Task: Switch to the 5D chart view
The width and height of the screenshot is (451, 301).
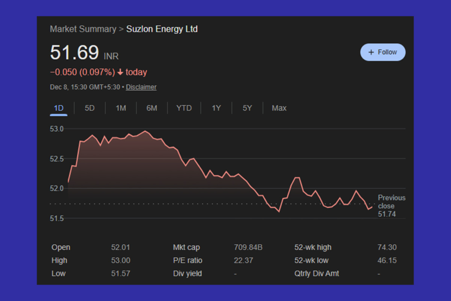Action: click(89, 108)
